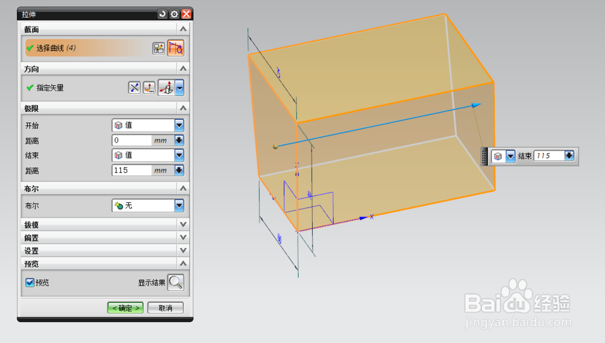Screen dimensions: 605x343
Task: Collapse the 极限 section
Action: 183,108
